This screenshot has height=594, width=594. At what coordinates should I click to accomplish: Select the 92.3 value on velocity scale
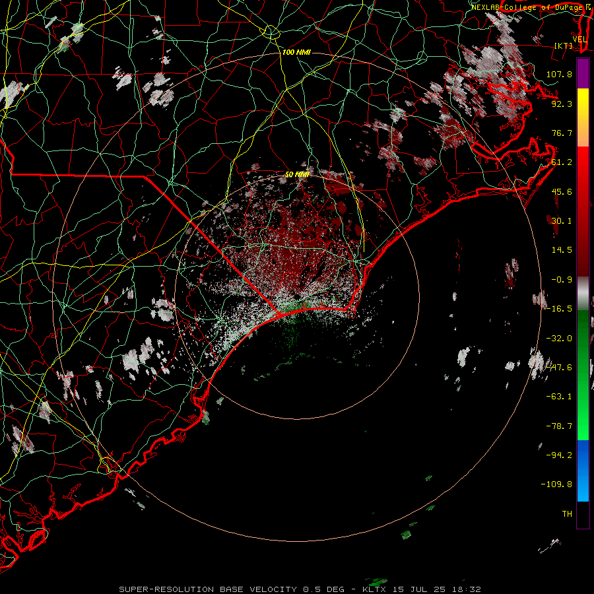point(562,104)
